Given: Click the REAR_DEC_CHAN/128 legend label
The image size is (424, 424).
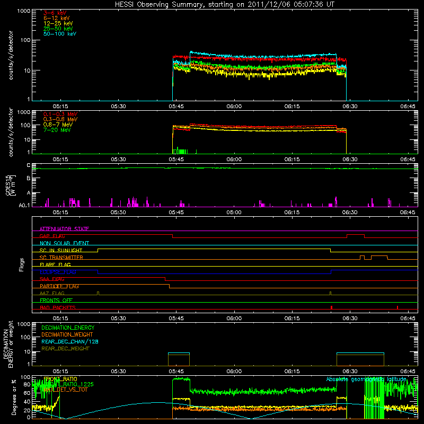Looking at the screenshot, I should click(x=70, y=342).
